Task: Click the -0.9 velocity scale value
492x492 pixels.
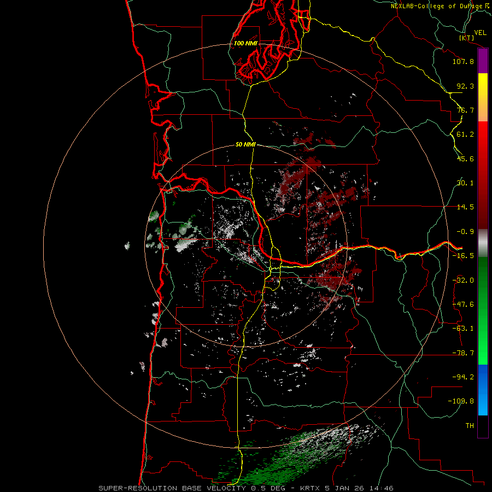Action: [465, 232]
